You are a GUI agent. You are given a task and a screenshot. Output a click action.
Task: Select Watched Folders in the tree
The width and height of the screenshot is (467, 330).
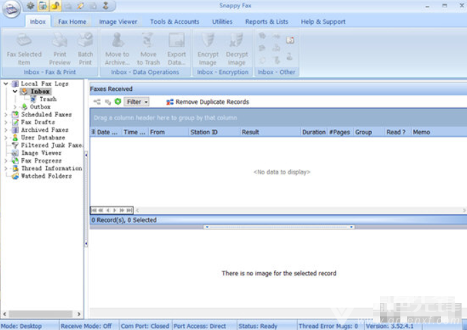[x=46, y=176]
